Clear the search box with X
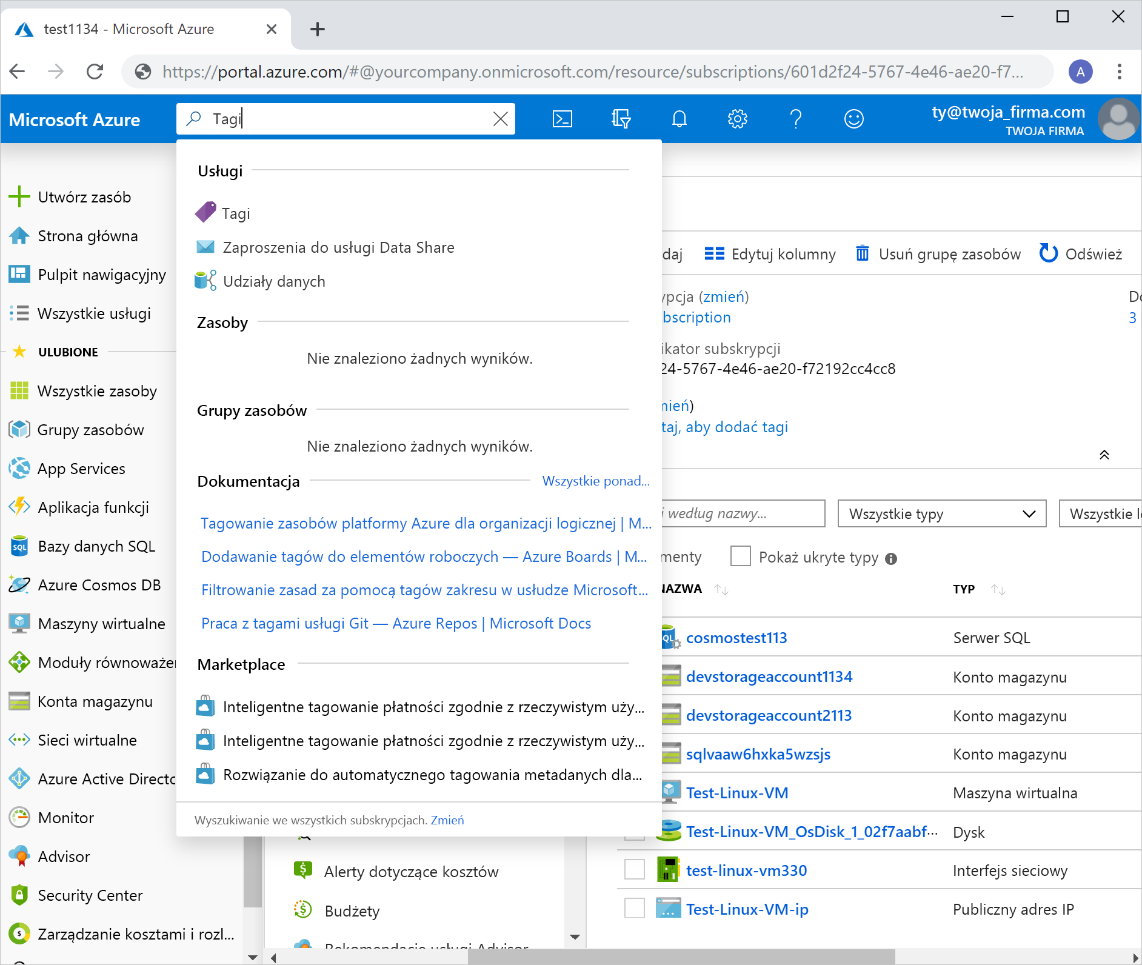The height and width of the screenshot is (965, 1142). [x=501, y=119]
